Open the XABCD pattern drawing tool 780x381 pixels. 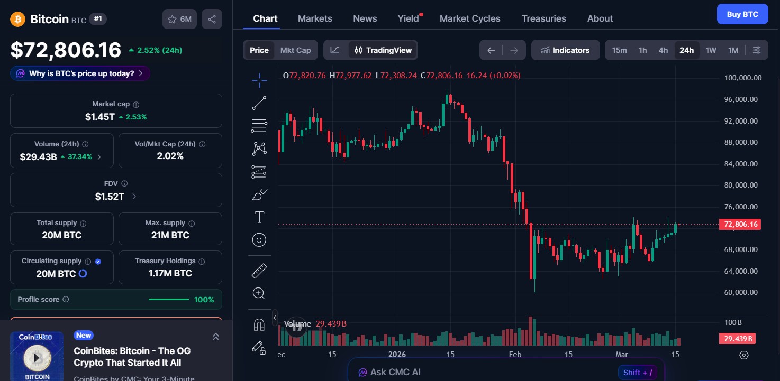tap(259, 148)
